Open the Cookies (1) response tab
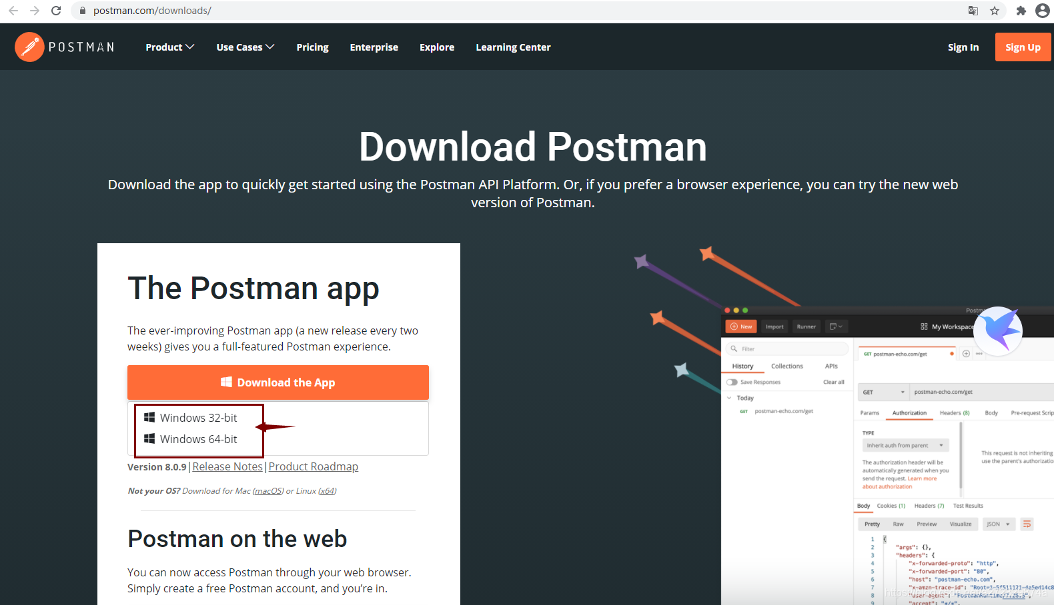Screen dimensions: 1054x605 [891, 506]
